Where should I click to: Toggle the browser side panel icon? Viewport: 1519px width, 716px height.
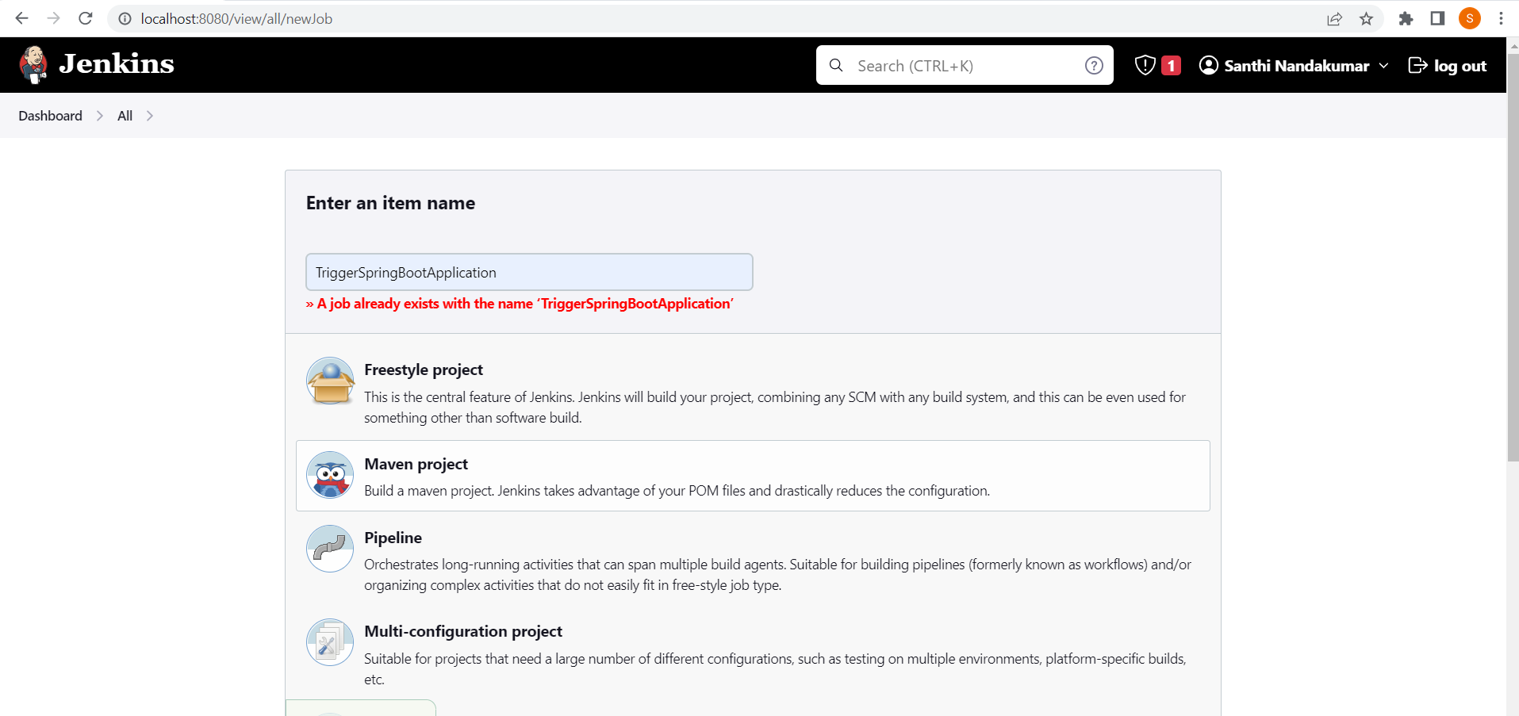pyautogui.click(x=1437, y=18)
